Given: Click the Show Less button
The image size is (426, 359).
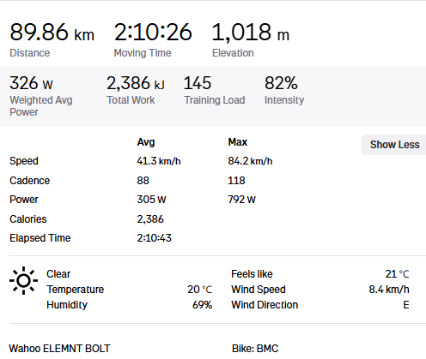Looking at the screenshot, I should pyautogui.click(x=394, y=145).
